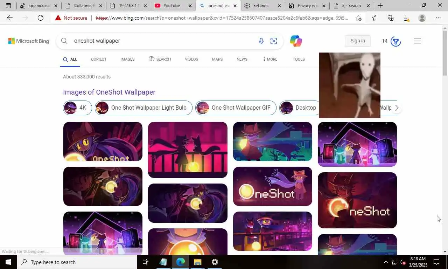
Task: Click Microsoft Edge taskbar icon
Action: coord(181,262)
